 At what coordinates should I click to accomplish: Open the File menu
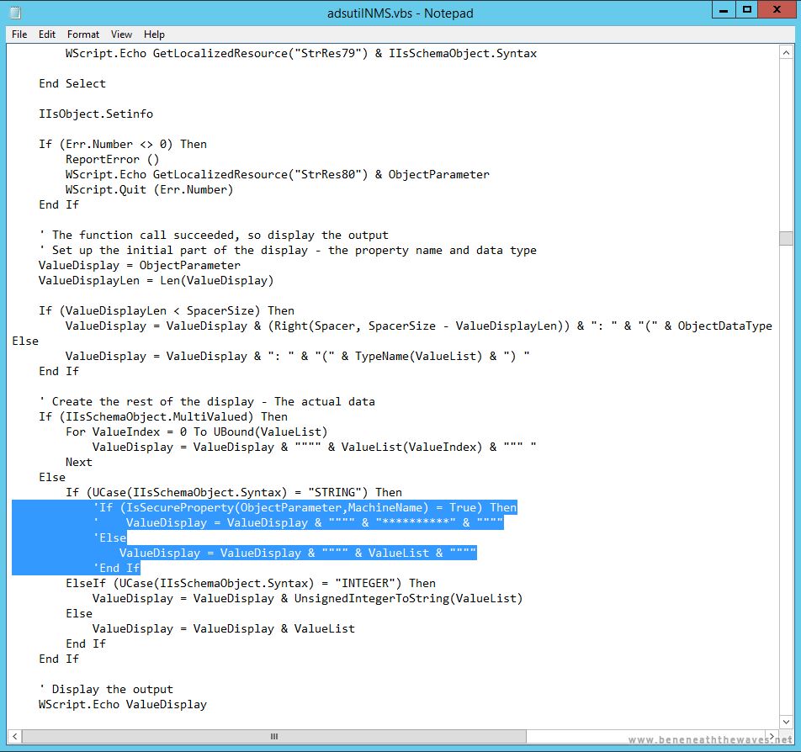pyautogui.click(x=19, y=34)
